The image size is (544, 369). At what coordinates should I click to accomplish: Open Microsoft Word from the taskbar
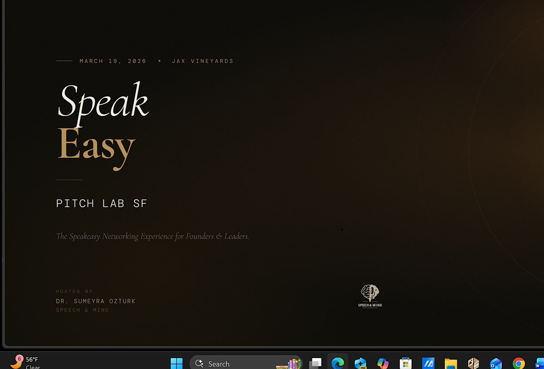click(x=539, y=364)
